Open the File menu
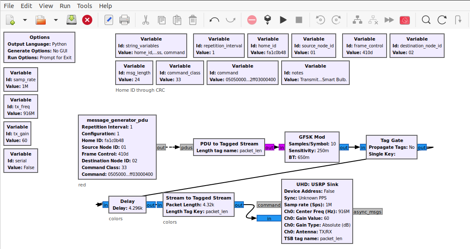The height and width of the screenshot is (249, 470). pyautogui.click(x=9, y=5)
